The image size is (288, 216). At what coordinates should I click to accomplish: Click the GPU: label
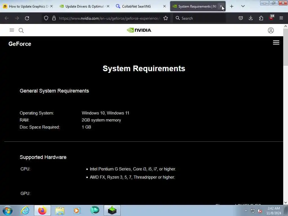(25, 193)
